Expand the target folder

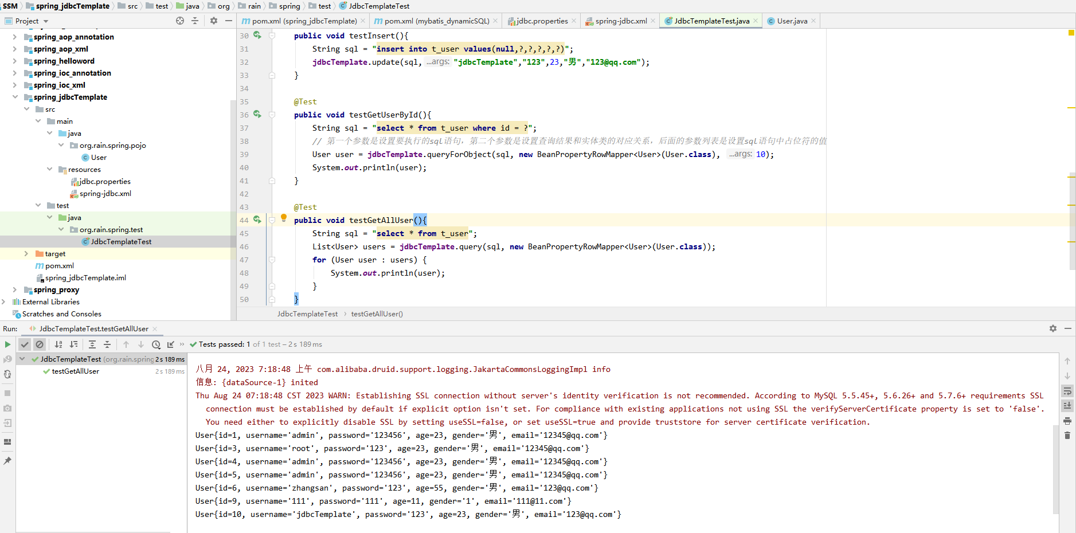tap(26, 253)
